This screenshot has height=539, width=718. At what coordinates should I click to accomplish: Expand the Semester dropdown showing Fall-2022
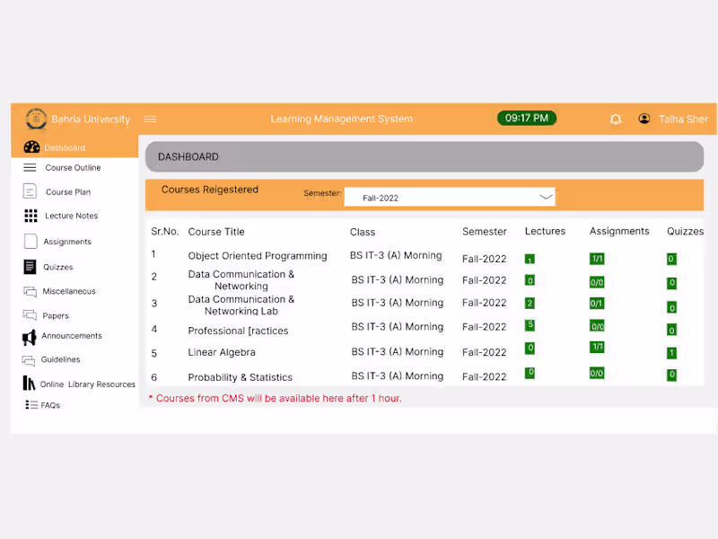pos(450,197)
